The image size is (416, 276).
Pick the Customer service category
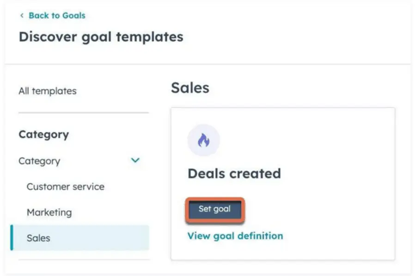coord(65,187)
